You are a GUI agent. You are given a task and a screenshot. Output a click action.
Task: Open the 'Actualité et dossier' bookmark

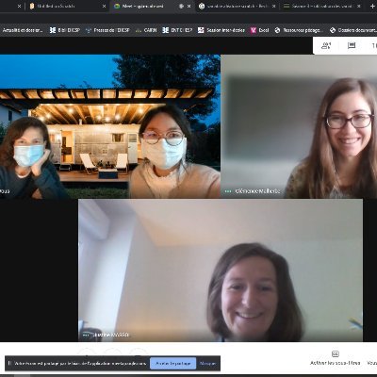tap(23, 30)
